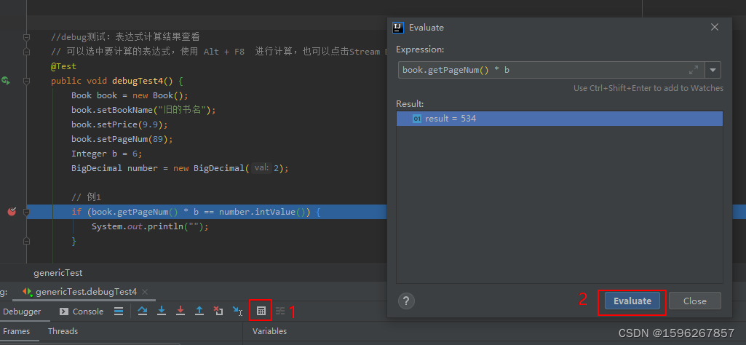Click the genericTest breadcrumb
The height and width of the screenshot is (345, 746).
tap(58, 273)
